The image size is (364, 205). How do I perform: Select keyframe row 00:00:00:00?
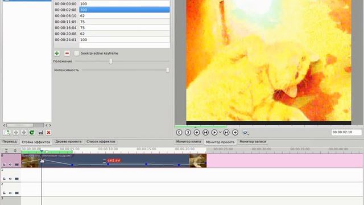pos(112,4)
